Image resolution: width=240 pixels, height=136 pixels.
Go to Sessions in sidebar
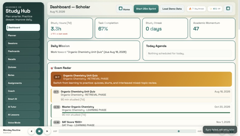23,43
